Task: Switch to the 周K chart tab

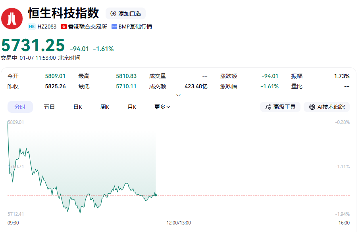Action: pyautogui.click(x=105, y=107)
